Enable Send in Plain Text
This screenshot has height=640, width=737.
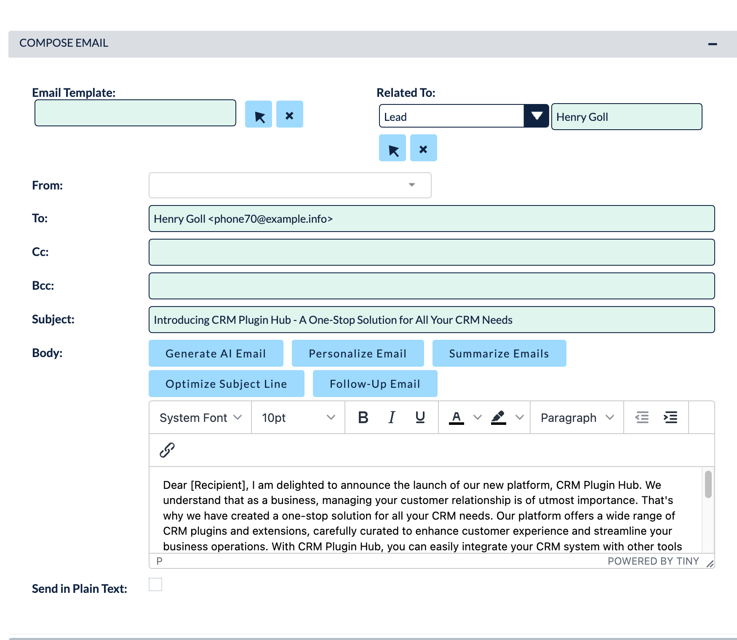(155, 584)
